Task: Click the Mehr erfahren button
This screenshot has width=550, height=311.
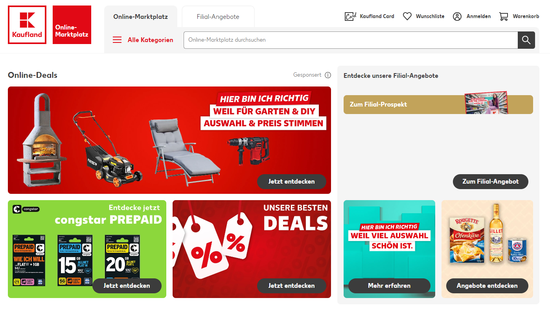Action: click(389, 286)
